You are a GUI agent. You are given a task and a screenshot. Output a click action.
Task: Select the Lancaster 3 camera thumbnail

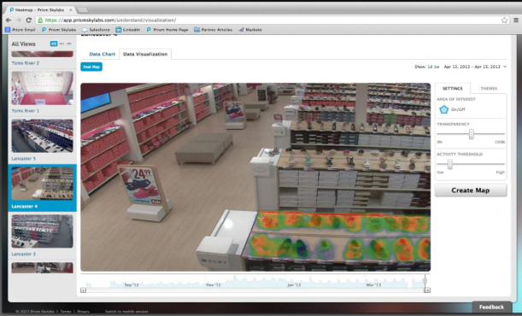(42, 231)
